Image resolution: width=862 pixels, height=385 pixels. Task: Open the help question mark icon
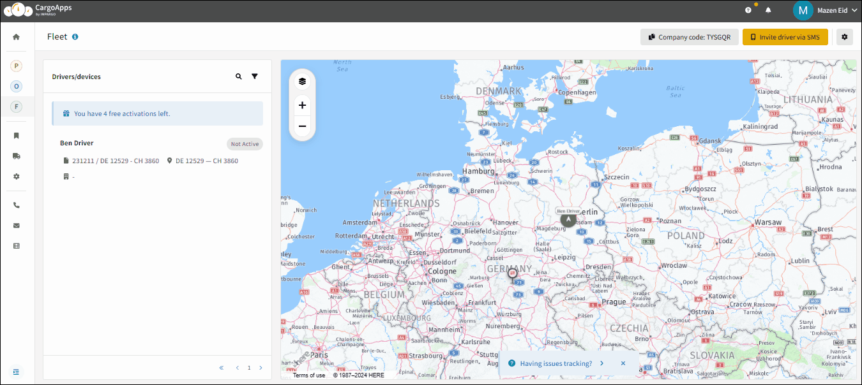748,10
